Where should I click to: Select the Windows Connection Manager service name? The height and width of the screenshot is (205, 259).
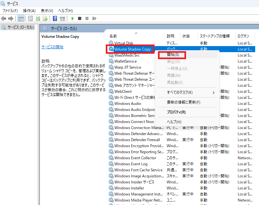point(139,128)
